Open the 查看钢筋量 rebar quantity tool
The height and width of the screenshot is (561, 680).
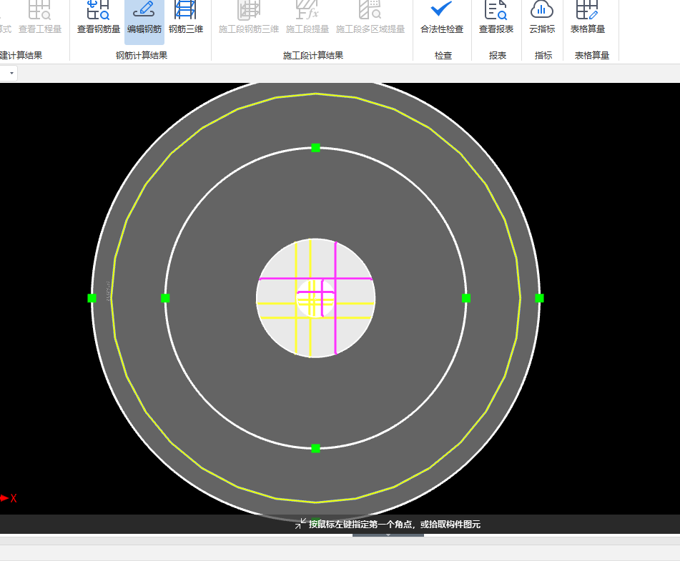(99, 18)
